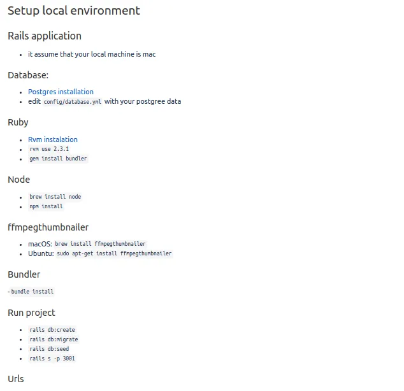Screen dimensions: 404x391
Task: Select the gem install bundler command
Action: [58, 159]
